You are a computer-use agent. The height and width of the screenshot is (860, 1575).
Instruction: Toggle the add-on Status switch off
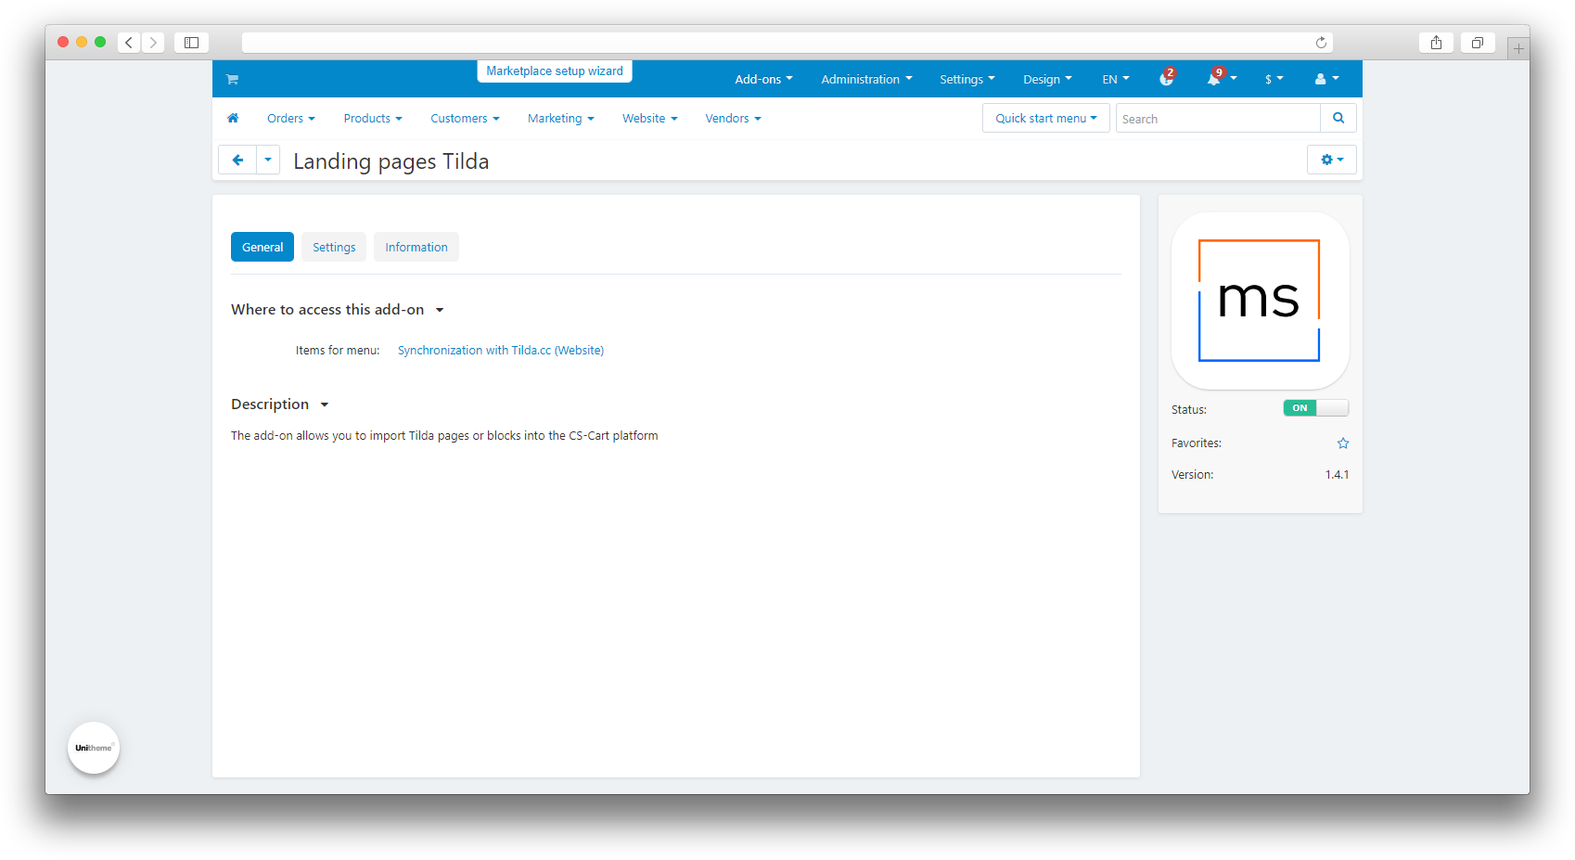(x=1315, y=408)
